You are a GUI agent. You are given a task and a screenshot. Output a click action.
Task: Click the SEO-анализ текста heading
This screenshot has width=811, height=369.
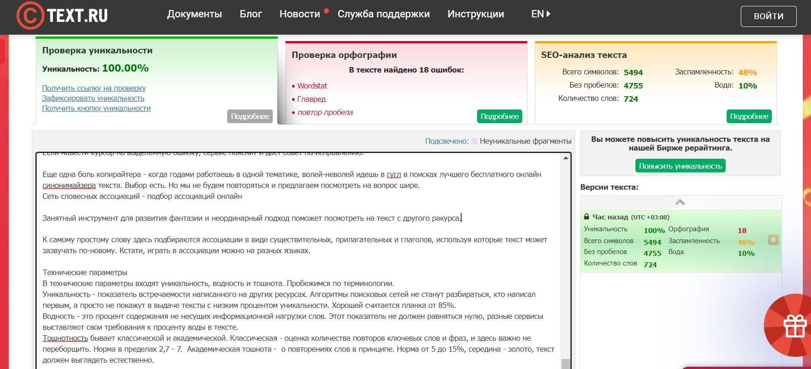[584, 55]
